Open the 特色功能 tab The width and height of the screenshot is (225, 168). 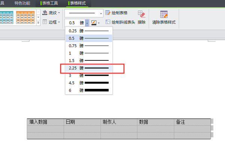[22, 3]
